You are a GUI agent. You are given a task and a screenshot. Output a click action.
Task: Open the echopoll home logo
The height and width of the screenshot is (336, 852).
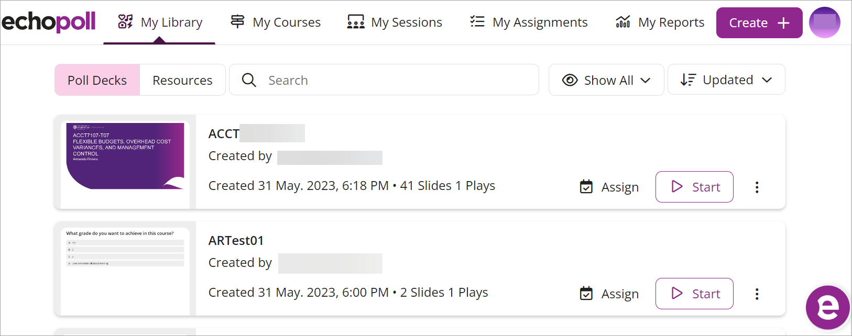(48, 22)
